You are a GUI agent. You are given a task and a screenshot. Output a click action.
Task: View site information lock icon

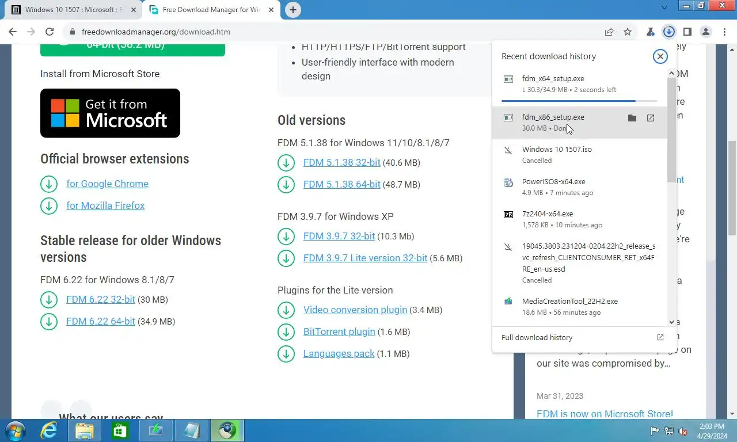click(73, 32)
